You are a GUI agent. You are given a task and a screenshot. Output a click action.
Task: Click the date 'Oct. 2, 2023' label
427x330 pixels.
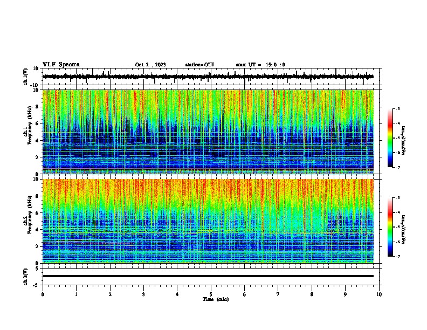coord(150,65)
